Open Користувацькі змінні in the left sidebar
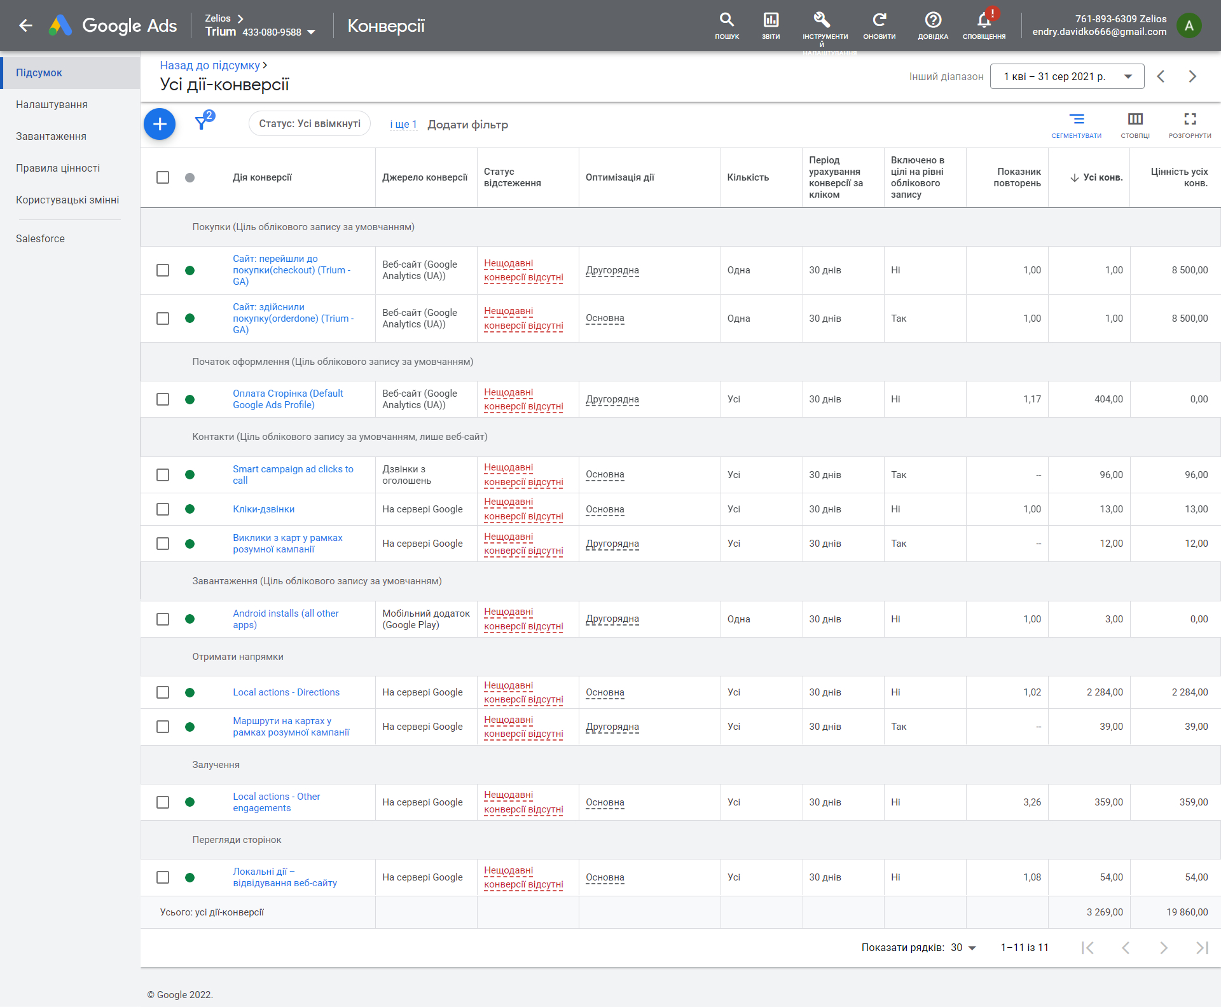Image resolution: width=1221 pixels, height=1007 pixels. pyautogui.click(x=70, y=200)
